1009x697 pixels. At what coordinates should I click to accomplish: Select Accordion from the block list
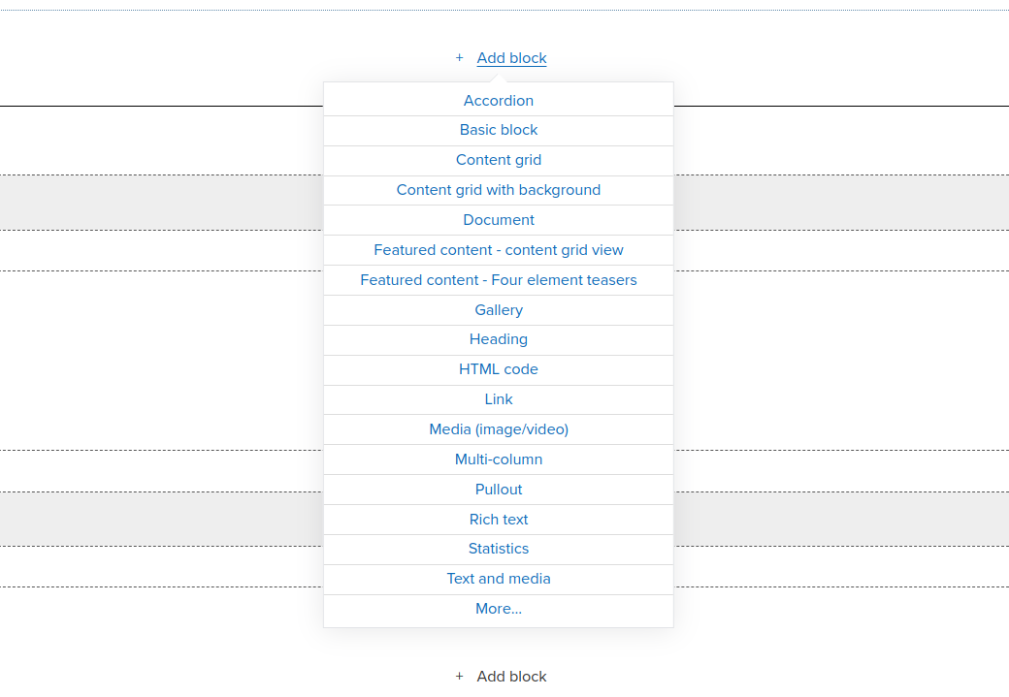(499, 100)
